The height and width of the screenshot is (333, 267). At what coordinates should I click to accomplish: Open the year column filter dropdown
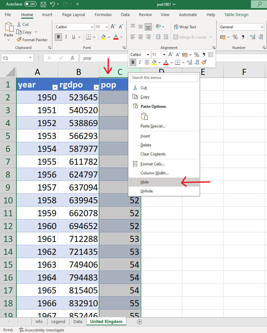coord(55,87)
